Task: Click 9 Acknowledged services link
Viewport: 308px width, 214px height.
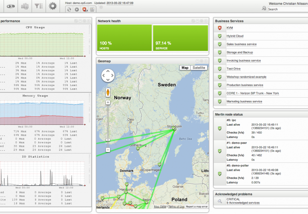Action: point(243,203)
